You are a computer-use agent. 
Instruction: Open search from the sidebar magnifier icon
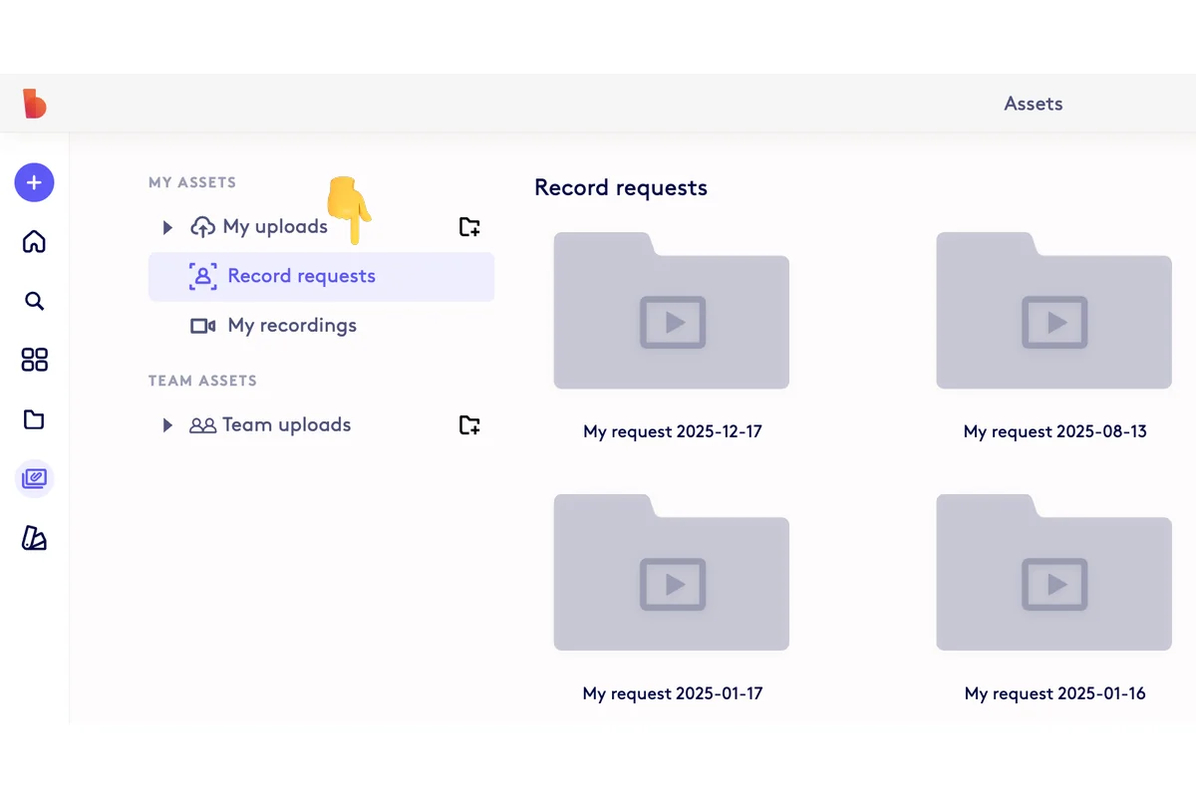(x=34, y=301)
